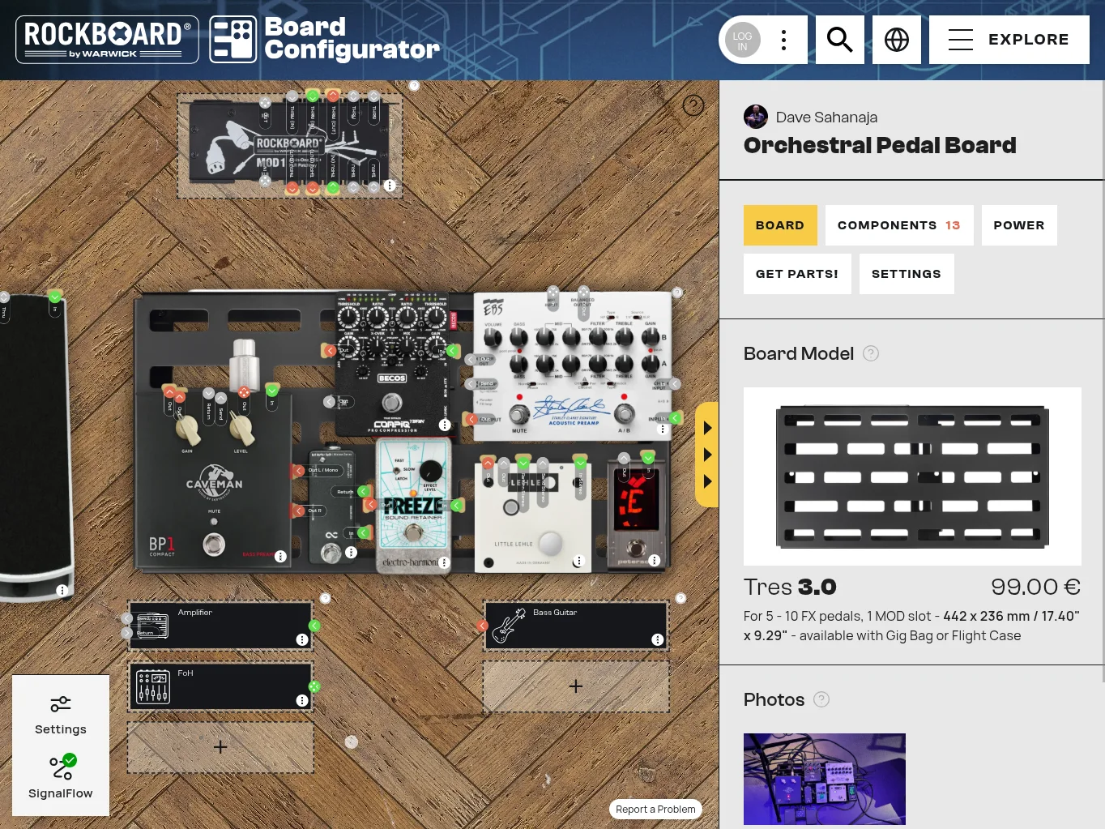The width and height of the screenshot is (1105, 829).
Task: Click the EBS preamp green Input connector
Action: (676, 418)
